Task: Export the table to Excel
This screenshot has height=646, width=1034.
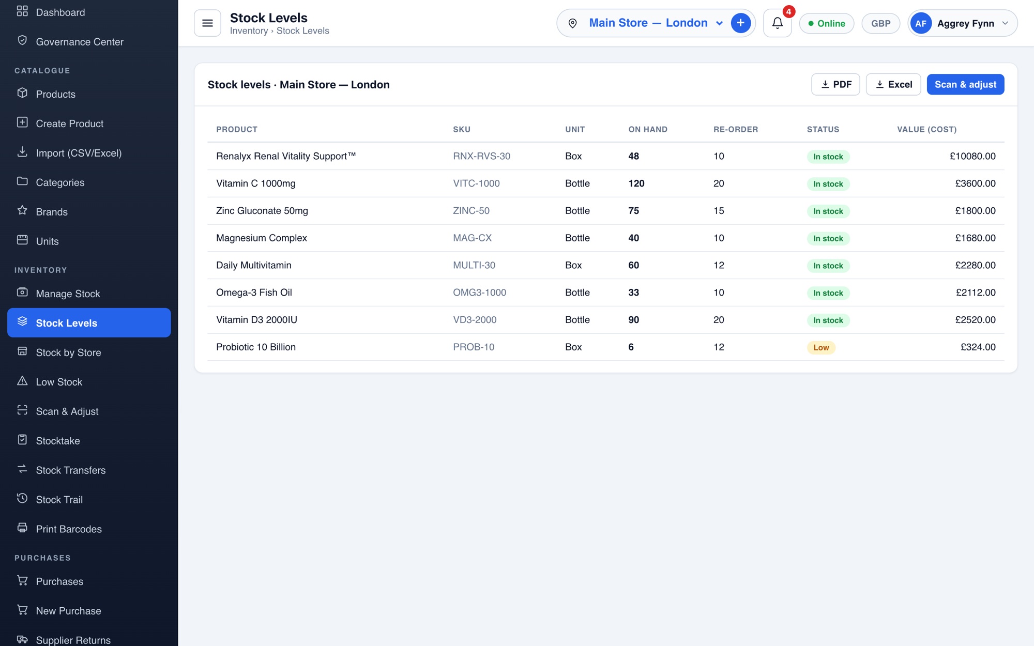Action: coord(893,84)
